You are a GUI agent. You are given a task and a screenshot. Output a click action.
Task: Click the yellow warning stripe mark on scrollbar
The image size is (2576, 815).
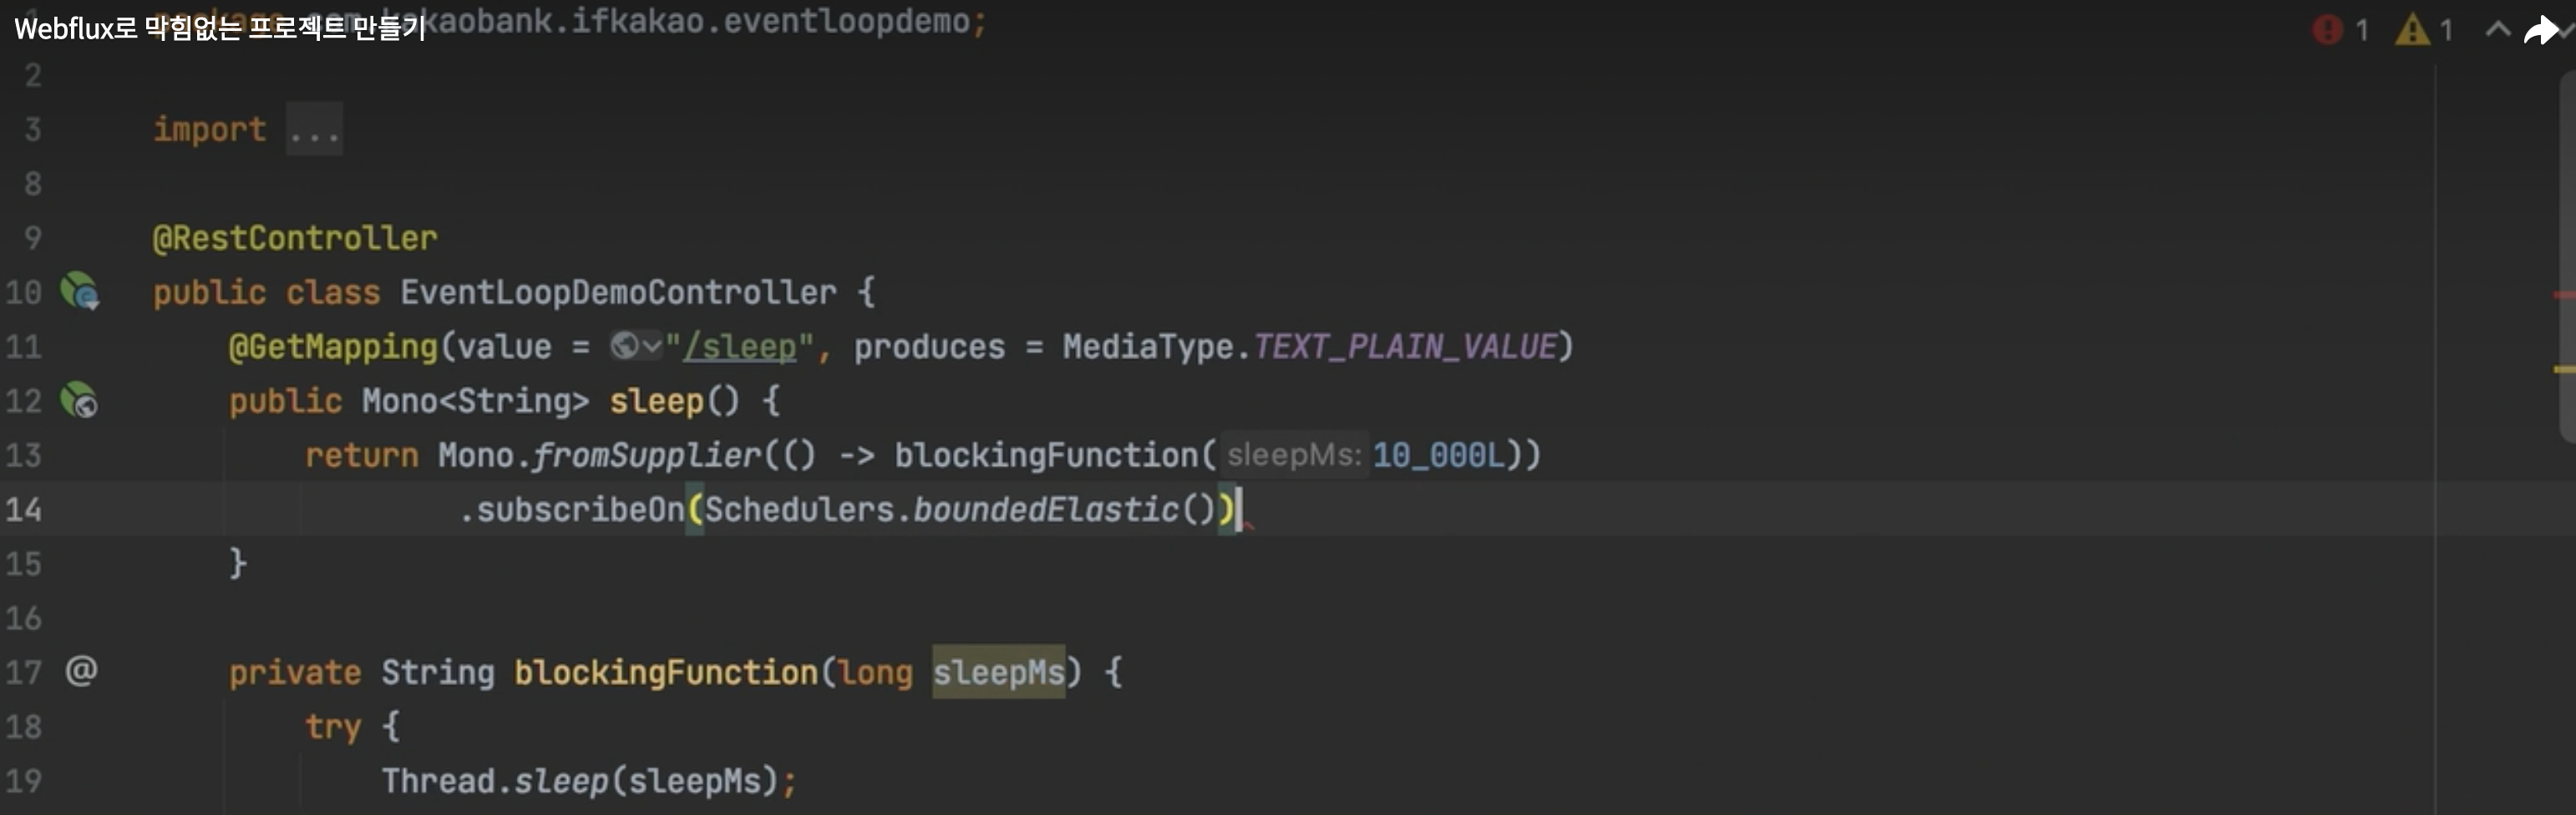click(x=2564, y=370)
